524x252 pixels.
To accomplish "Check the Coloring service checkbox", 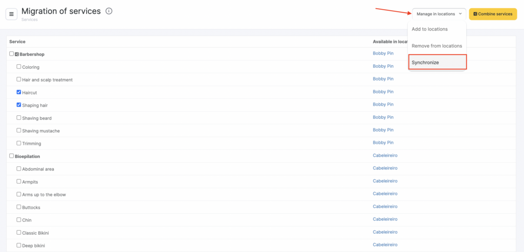I will [x=19, y=66].
